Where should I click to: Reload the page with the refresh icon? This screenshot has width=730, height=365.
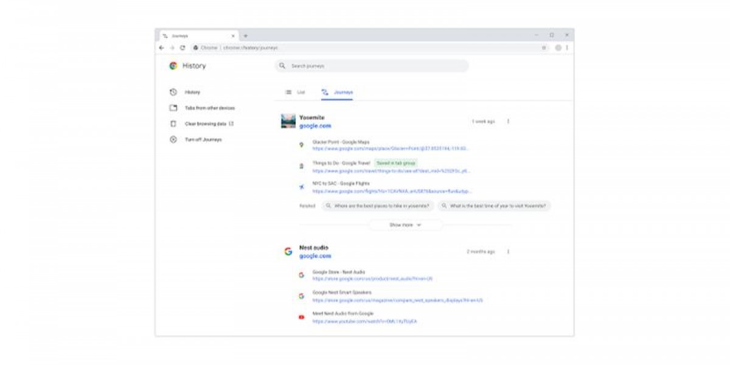[x=182, y=47]
